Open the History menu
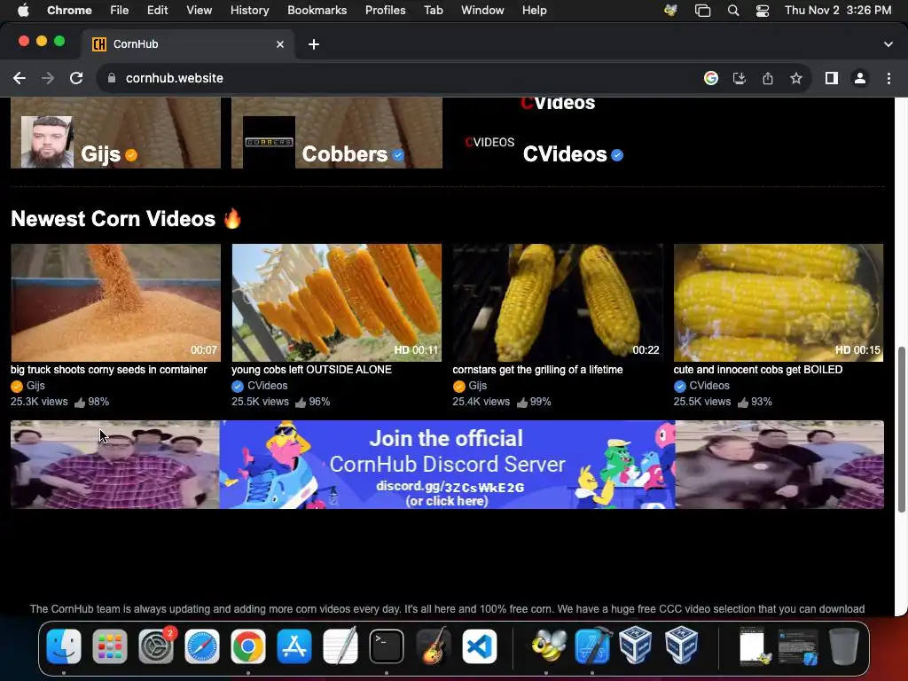Image resolution: width=908 pixels, height=681 pixels. [x=249, y=11]
